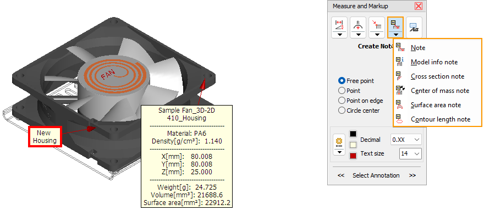Open the radius measurement tool

click(358, 24)
